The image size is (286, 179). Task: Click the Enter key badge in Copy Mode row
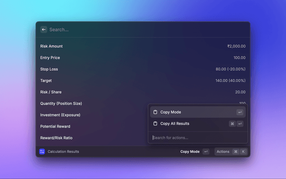pyautogui.click(x=240, y=112)
